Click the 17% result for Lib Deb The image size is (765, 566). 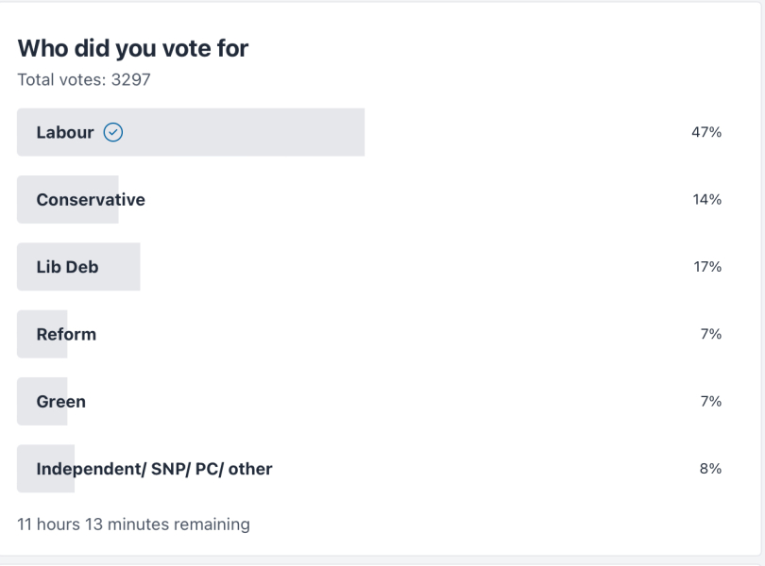[x=706, y=267]
